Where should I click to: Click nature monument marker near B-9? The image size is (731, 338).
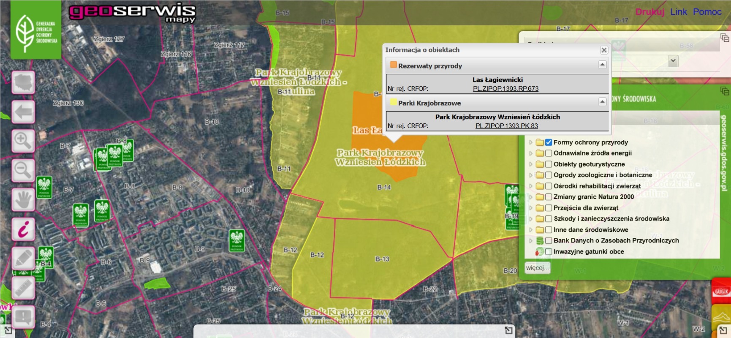pos(237,241)
